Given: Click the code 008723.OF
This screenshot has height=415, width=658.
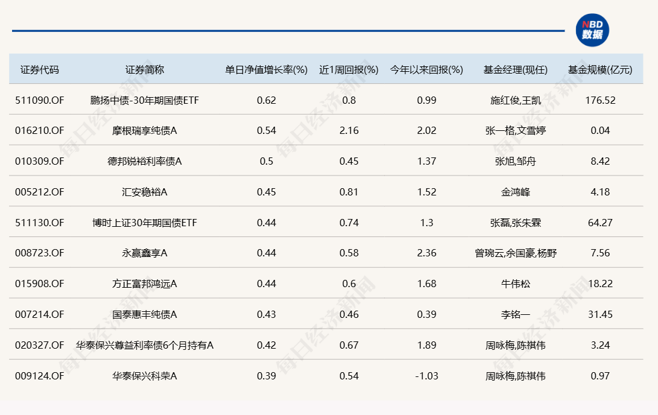Looking at the screenshot, I should [x=39, y=253].
